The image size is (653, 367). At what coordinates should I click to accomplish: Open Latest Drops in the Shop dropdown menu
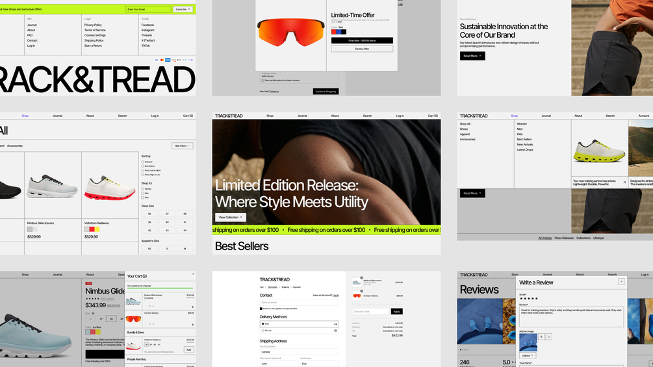pos(525,149)
